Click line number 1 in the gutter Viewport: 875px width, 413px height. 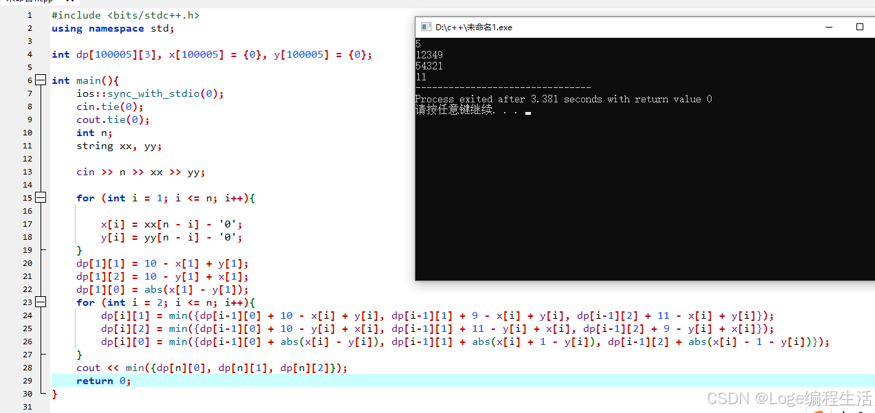tap(30, 14)
